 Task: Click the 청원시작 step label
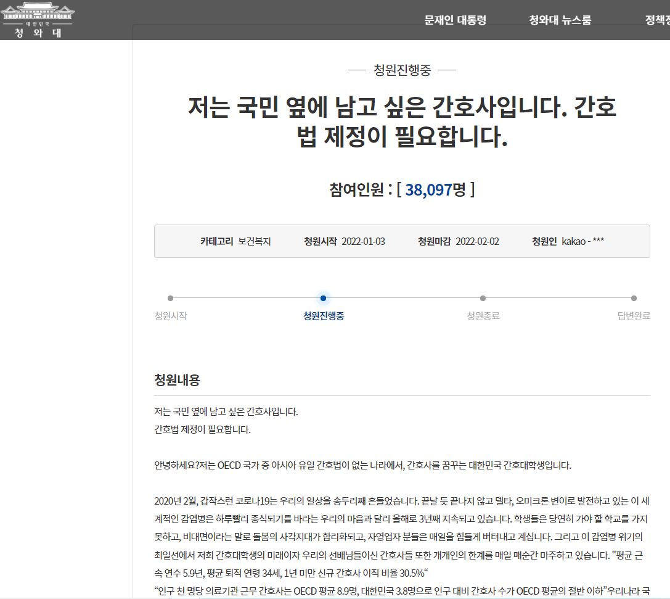click(171, 316)
